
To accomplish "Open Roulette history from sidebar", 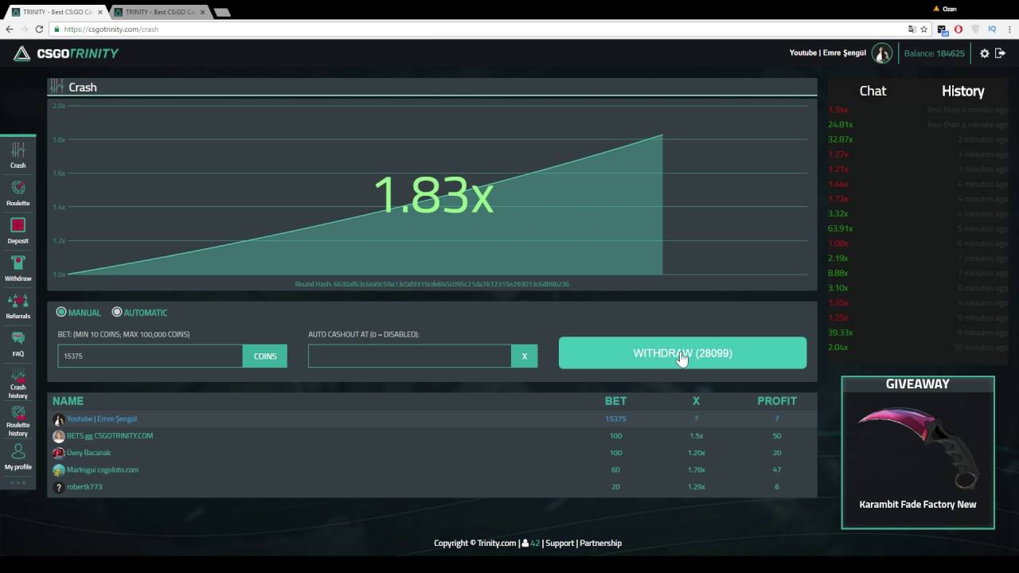I will tap(18, 421).
